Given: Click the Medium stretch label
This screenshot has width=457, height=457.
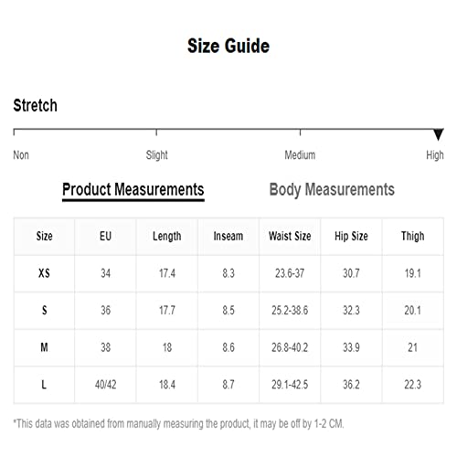Looking at the screenshot, I should pos(300,155).
